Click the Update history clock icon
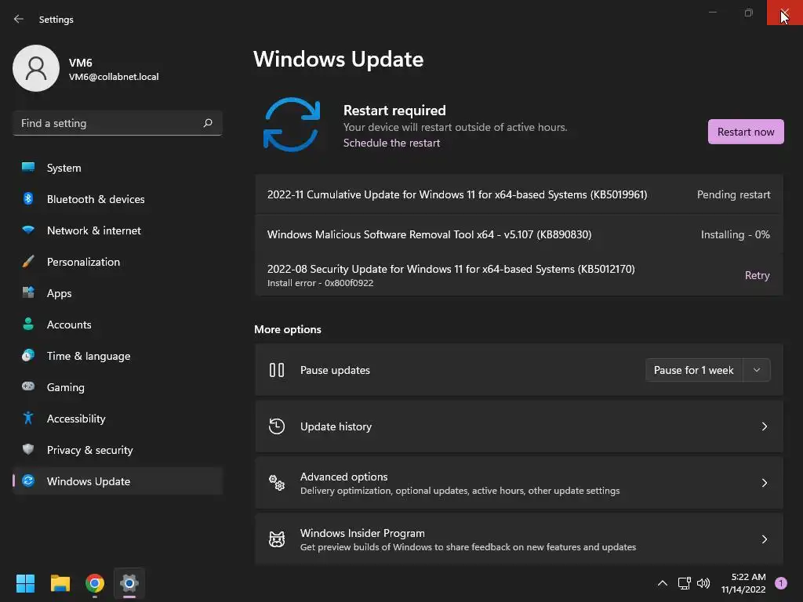Image resolution: width=803 pixels, height=602 pixels. coord(277,426)
